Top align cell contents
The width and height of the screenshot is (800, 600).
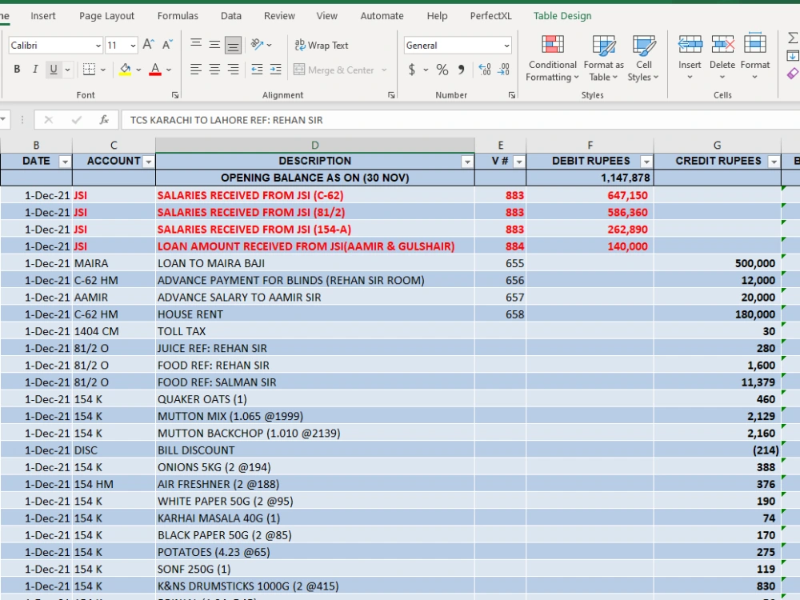coord(196,45)
